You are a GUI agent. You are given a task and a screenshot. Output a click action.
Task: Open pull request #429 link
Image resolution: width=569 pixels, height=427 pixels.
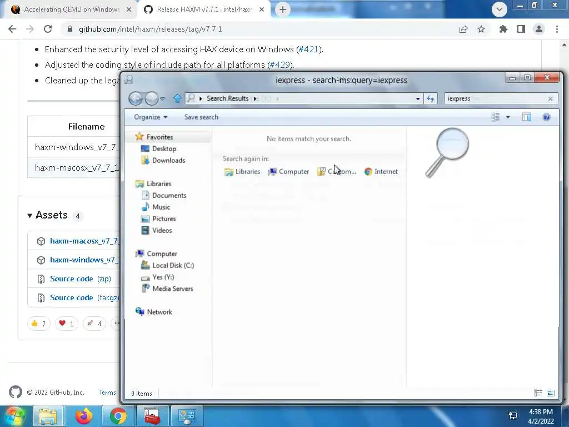(x=280, y=65)
